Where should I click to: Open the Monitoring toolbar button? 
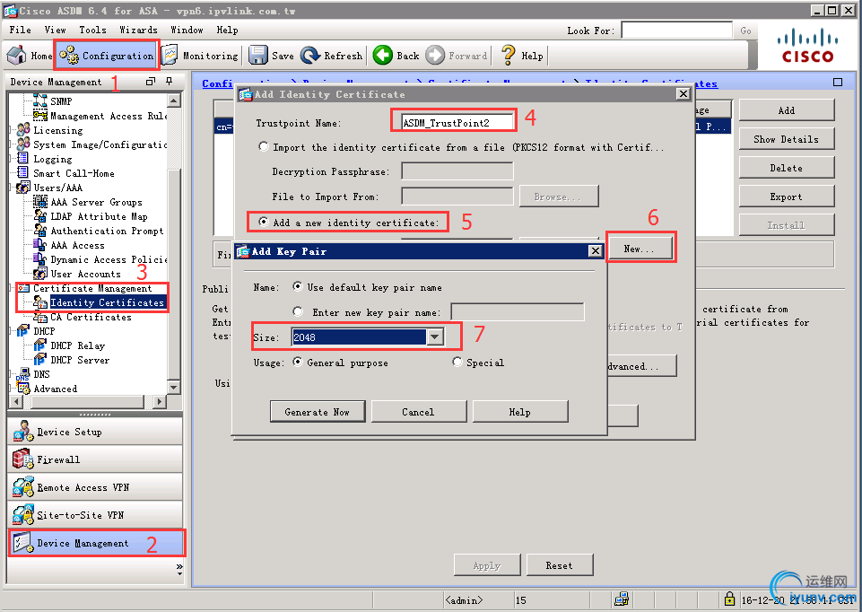[x=201, y=56]
